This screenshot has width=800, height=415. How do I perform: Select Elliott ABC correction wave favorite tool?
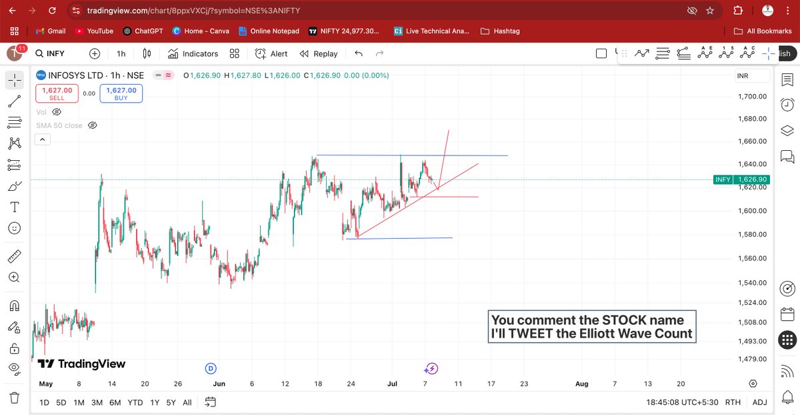click(x=747, y=53)
